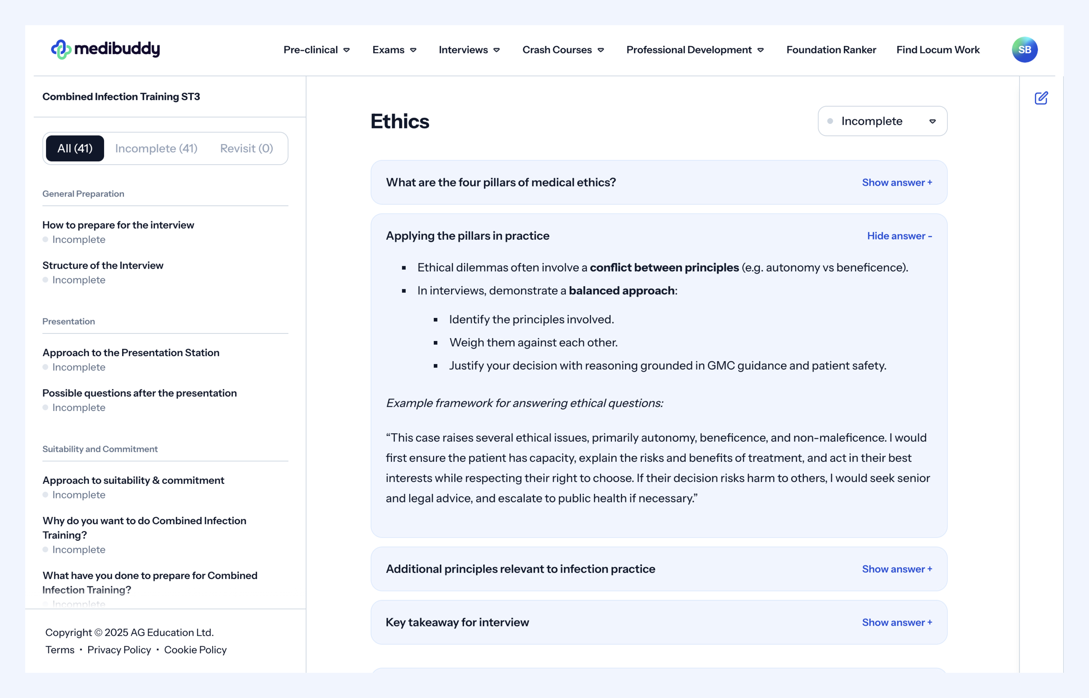Image resolution: width=1089 pixels, height=698 pixels.
Task: Show answer for Key takeaway for interview
Action: [896, 623]
